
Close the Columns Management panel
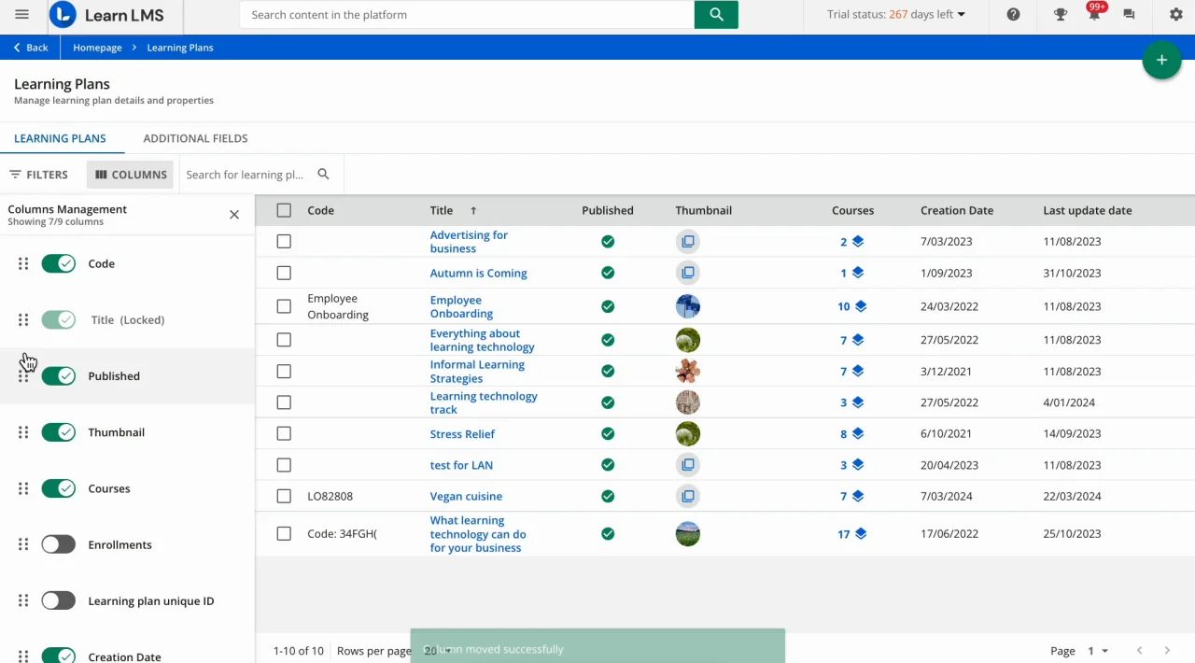[234, 215]
